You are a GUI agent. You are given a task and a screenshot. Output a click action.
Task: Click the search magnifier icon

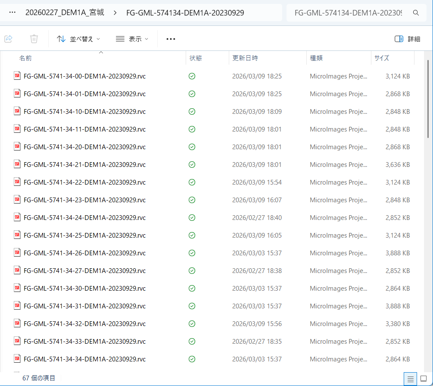click(416, 13)
